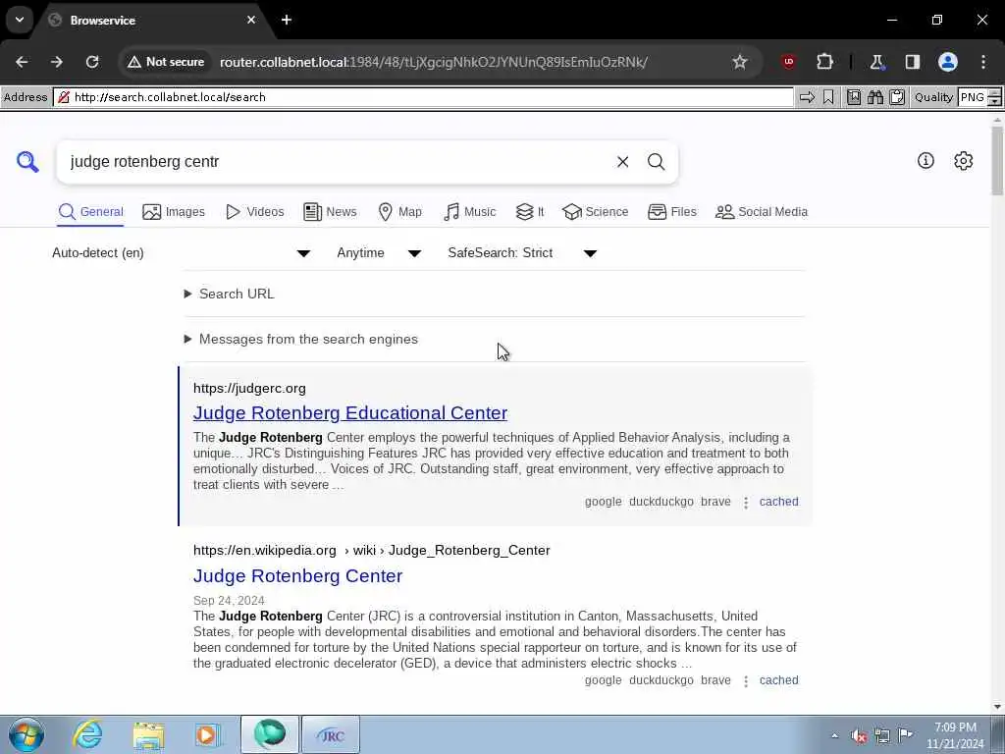Switch to the Images tab
Image resolution: width=1005 pixels, height=754 pixels.
[x=174, y=212]
